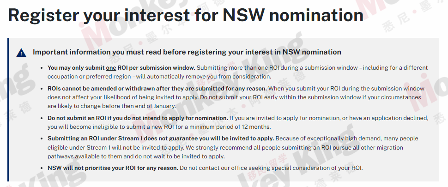Click the dark blue left border bar of notice
Screen dimensions: 448x187
coord(9,109)
